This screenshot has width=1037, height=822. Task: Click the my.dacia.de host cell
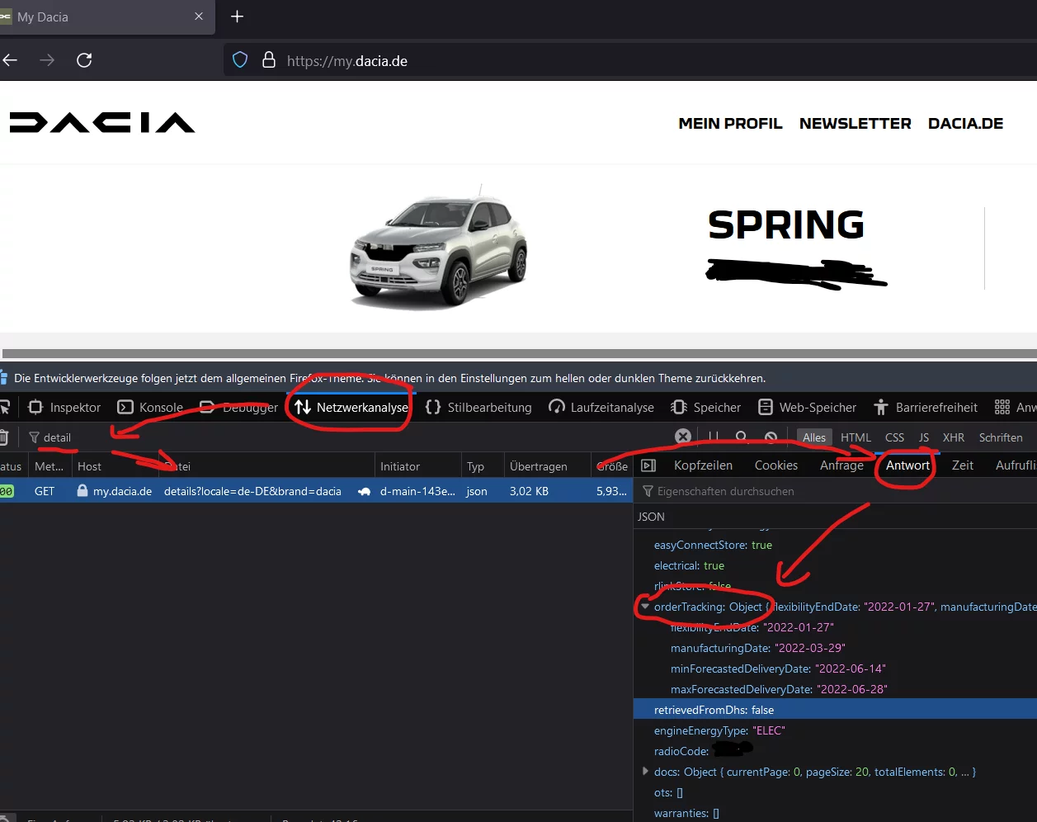pyautogui.click(x=122, y=491)
